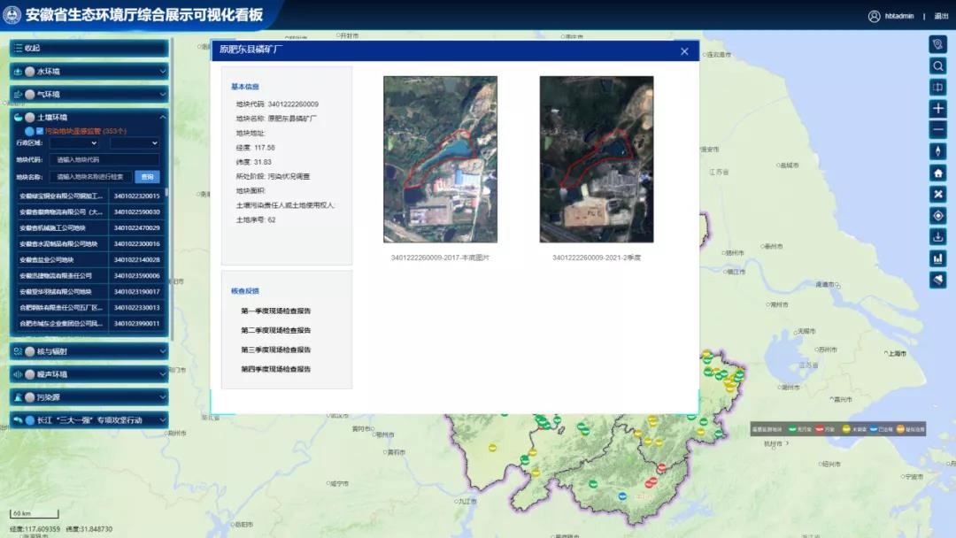Return to home map extent

[938, 173]
